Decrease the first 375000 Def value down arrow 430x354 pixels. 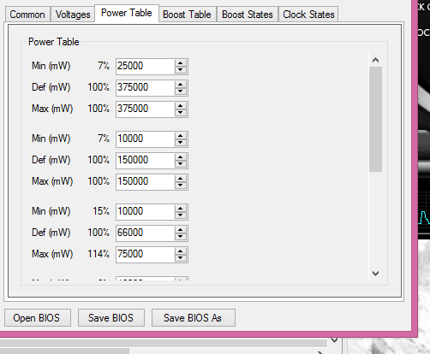click(x=181, y=91)
